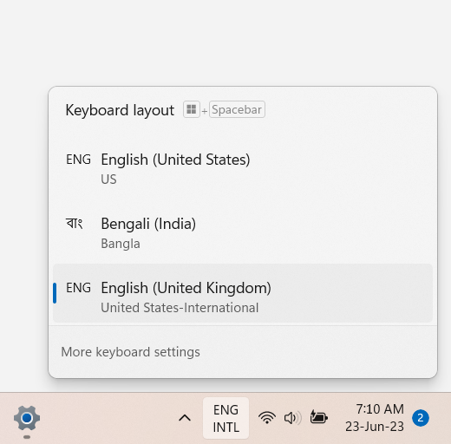The height and width of the screenshot is (444, 451).
Task: Show hidden icons with the tray chevron
Action: point(185,418)
